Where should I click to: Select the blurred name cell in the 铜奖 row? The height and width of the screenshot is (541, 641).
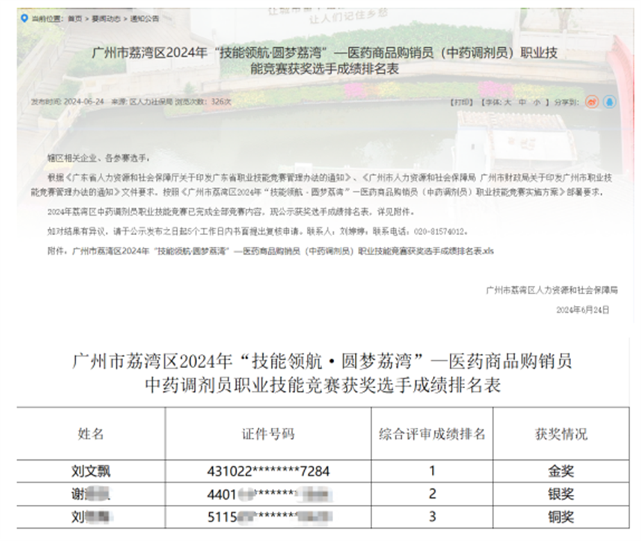point(91,517)
